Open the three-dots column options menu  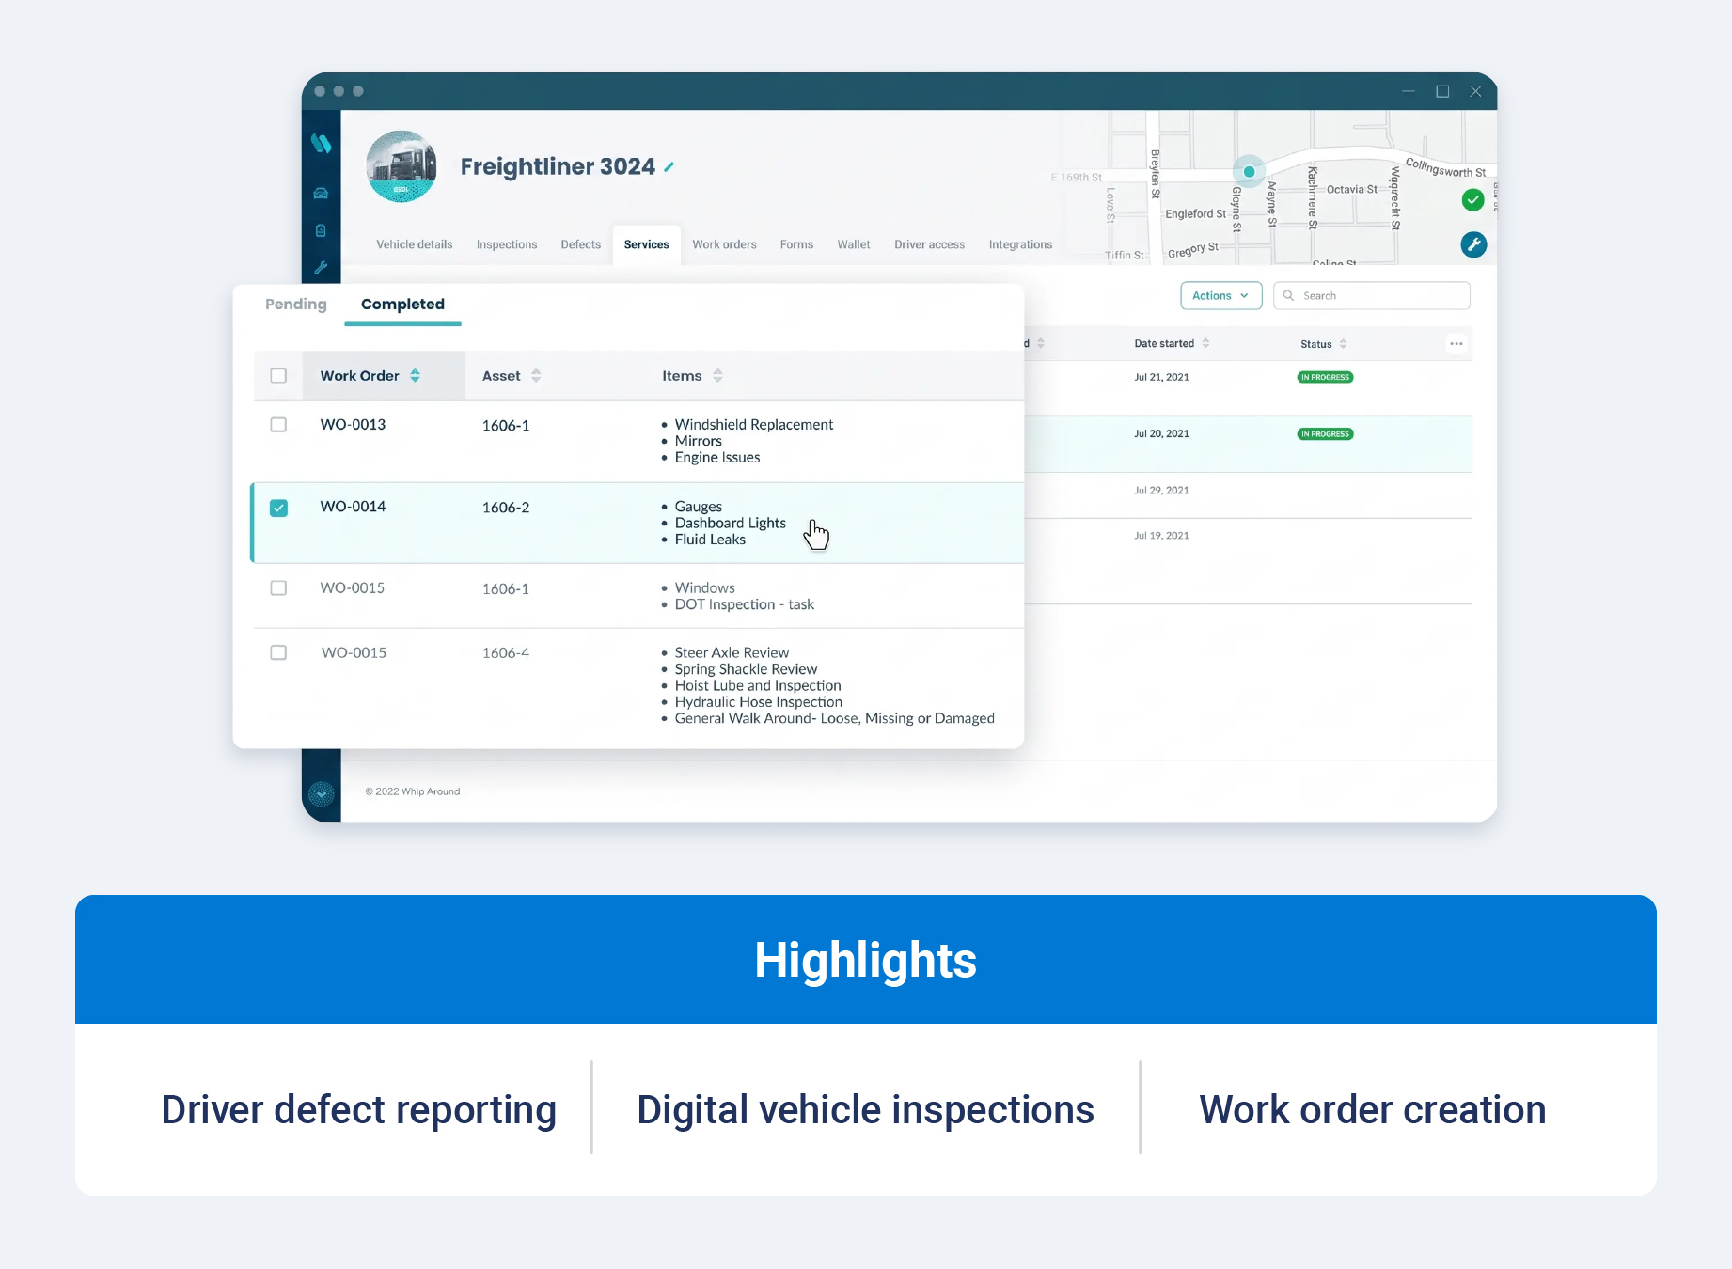point(1456,343)
